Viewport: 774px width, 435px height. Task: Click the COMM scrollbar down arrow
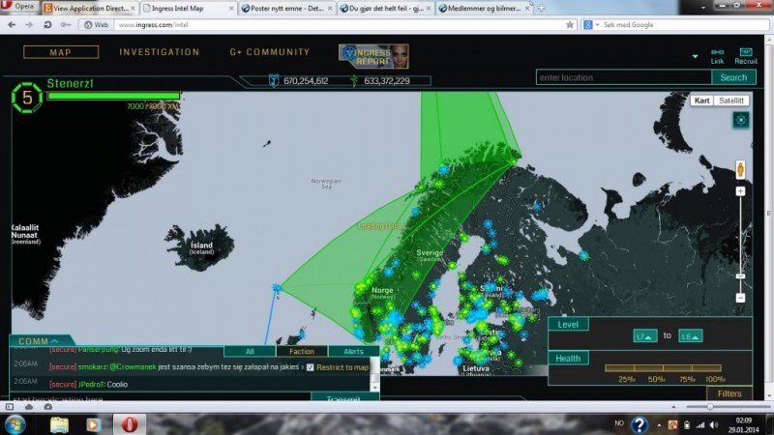[x=374, y=388]
